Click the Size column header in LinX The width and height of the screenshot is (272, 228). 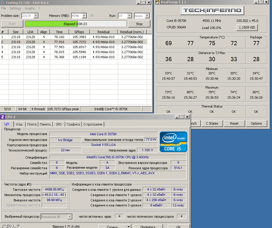tap(16, 32)
